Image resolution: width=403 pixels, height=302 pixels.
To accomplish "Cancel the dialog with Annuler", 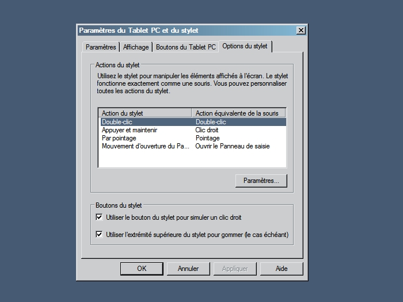I will coord(188,269).
